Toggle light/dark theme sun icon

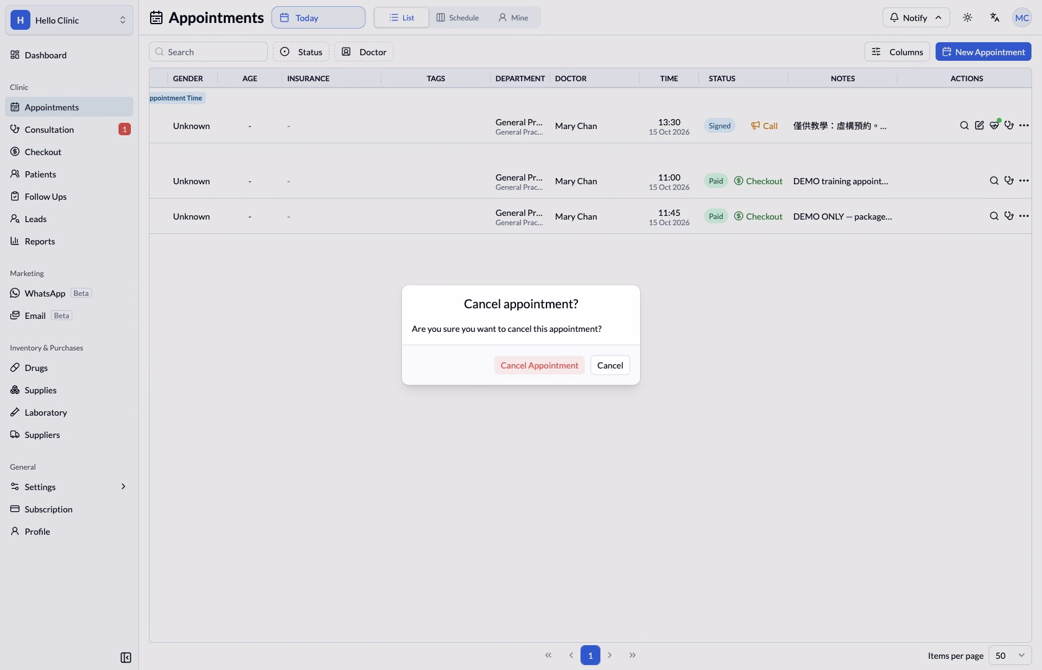point(968,17)
